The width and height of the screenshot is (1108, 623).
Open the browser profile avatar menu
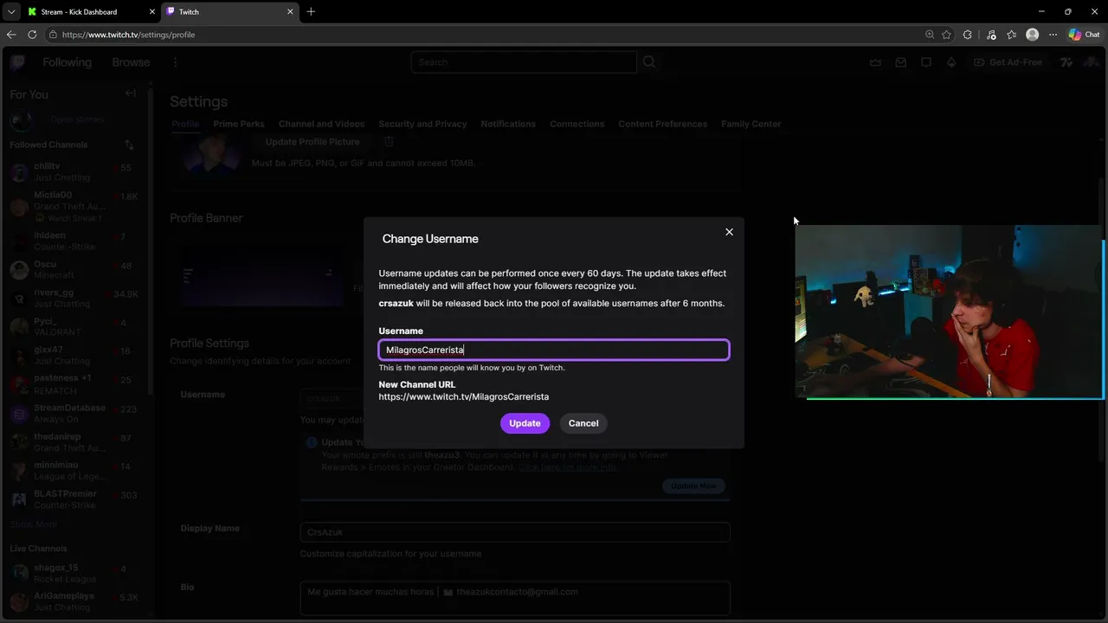1032,35
